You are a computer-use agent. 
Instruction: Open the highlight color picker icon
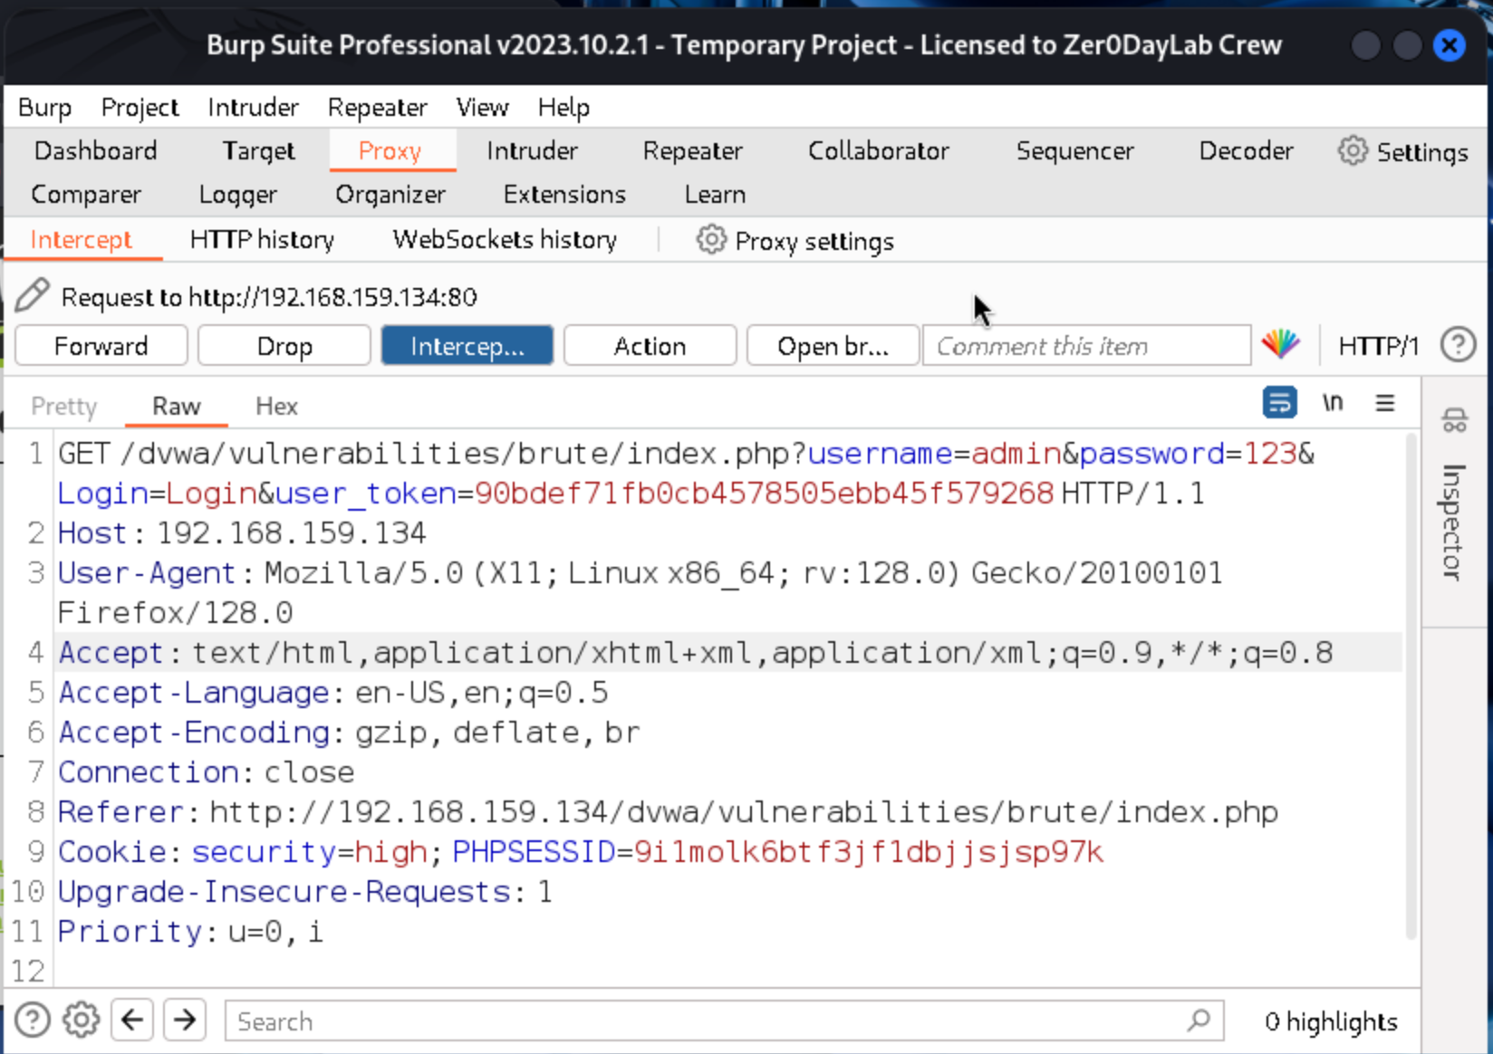tap(1280, 344)
